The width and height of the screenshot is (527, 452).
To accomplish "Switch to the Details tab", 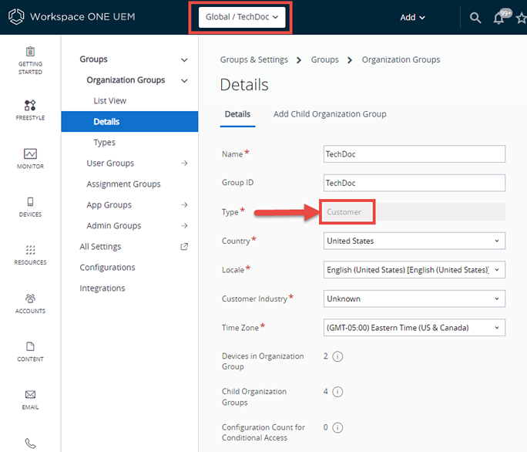I will (x=237, y=114).
